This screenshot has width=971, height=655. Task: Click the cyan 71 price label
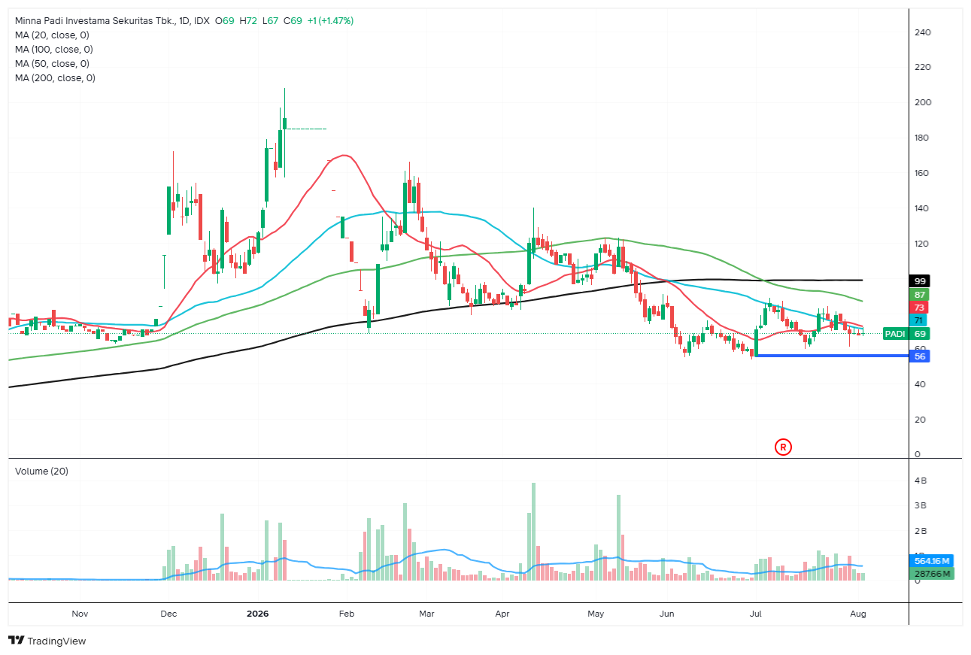tap(920, 321)
